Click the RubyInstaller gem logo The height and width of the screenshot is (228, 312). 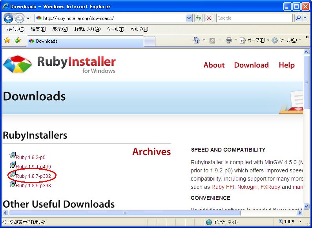[x=18, y=64]
